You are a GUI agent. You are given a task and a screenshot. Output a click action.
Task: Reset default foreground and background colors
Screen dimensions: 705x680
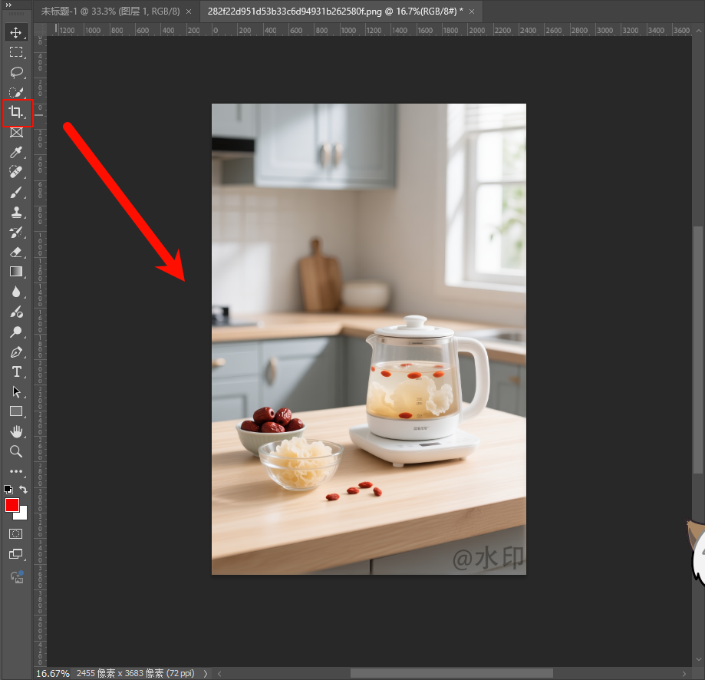click(x=8, y=490)
